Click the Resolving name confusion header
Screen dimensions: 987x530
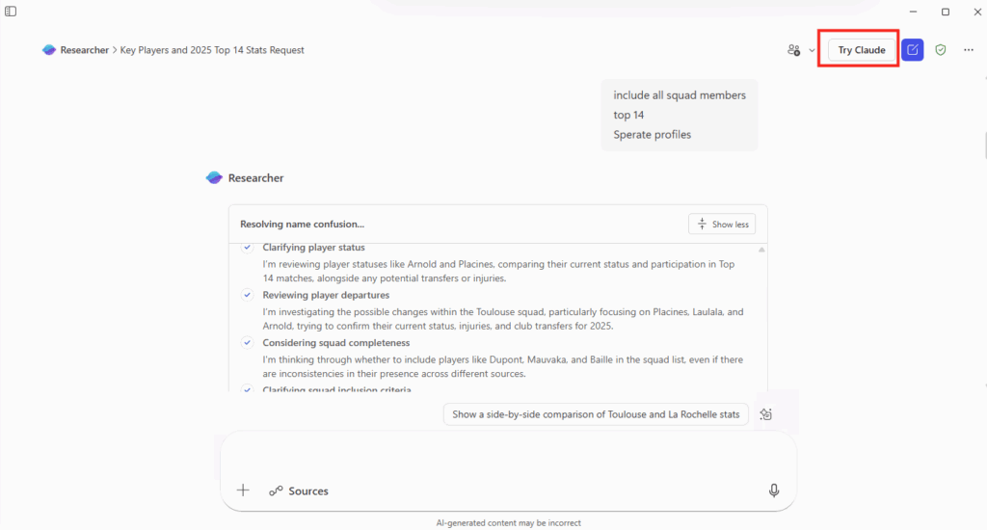pyautogui.click(x=302, y=225)
